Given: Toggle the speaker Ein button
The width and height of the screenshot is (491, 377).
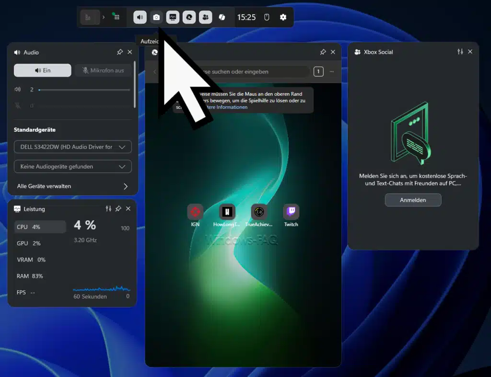Looking at the screenshot, I should tap(43, 70).
